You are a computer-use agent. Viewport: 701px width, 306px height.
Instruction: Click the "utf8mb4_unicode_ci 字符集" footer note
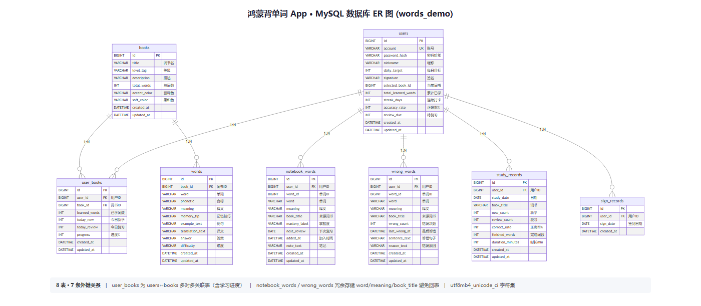[x=483, y=285]
